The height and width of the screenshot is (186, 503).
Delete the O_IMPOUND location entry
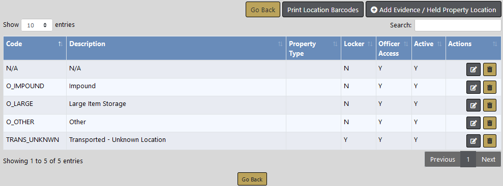click(x=490, y=87)
